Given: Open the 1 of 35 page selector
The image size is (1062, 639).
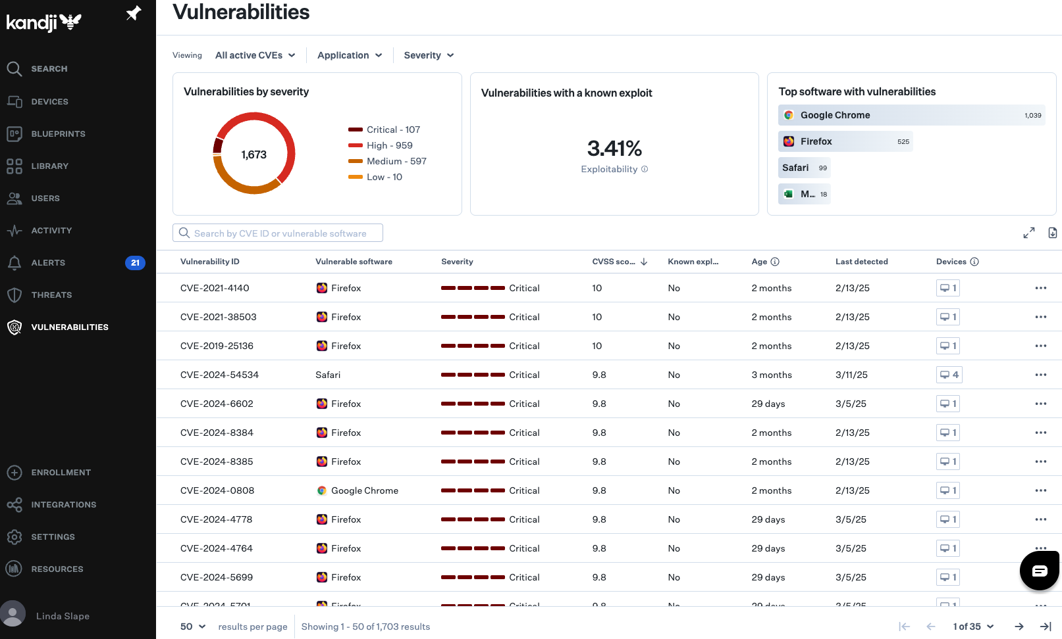Looking at the screenshot, I should (x=973, y=627).
